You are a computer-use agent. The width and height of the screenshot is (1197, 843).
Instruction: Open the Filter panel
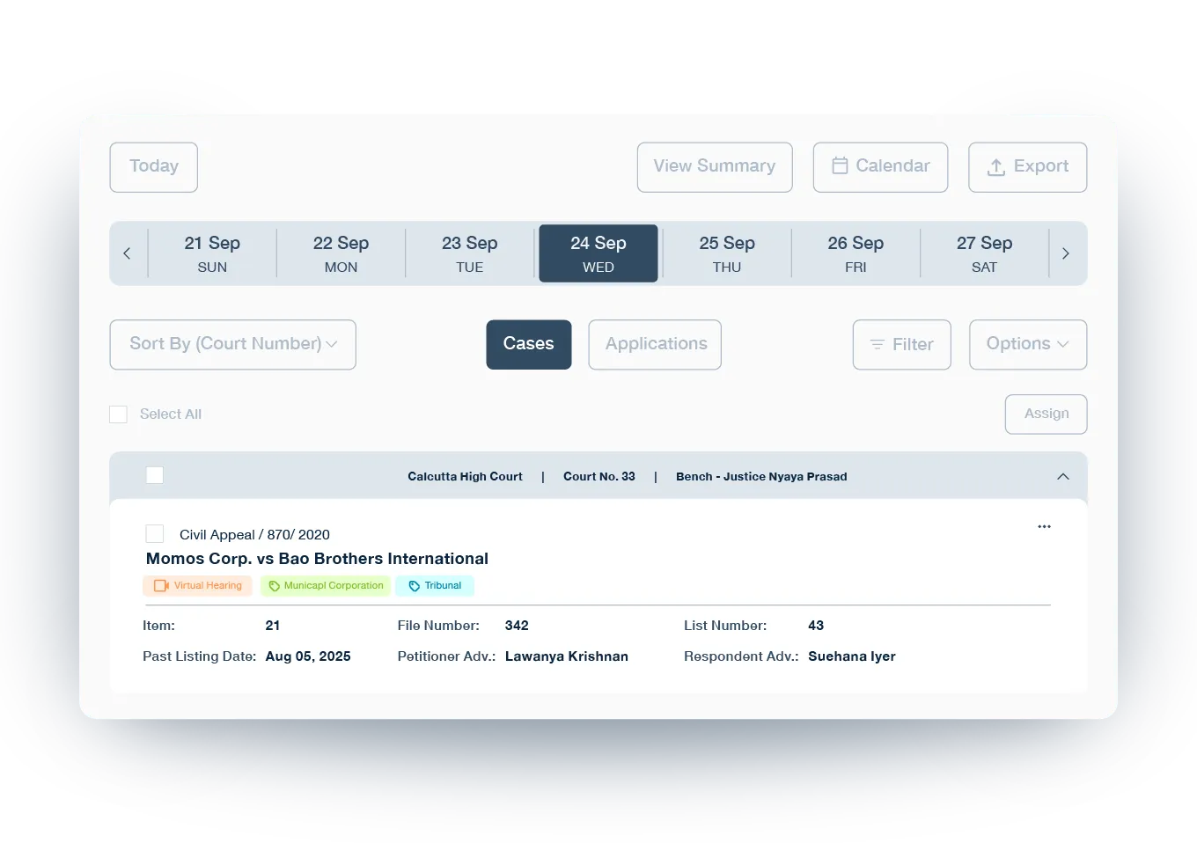coord(901,344)
